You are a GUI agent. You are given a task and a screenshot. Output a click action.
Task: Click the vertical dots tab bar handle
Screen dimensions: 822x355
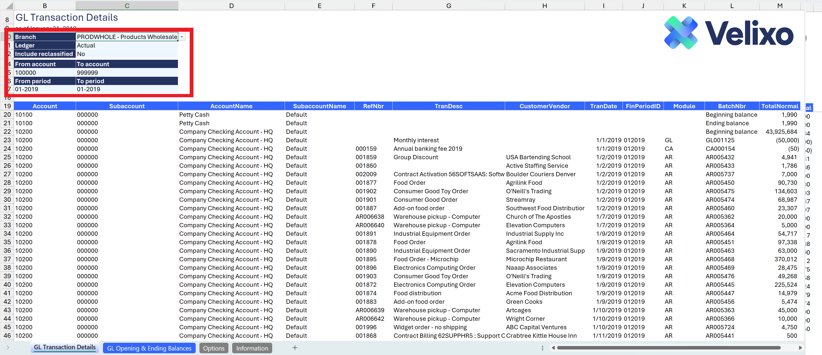[543, 348]
